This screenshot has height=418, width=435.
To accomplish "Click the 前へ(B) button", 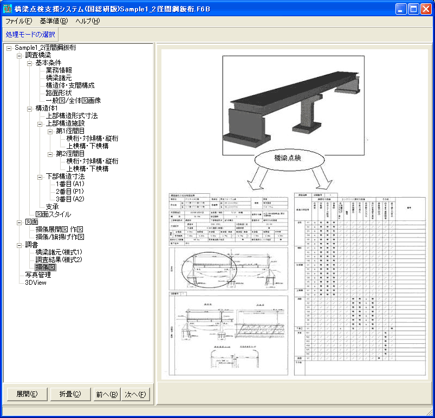I will 107,394.
